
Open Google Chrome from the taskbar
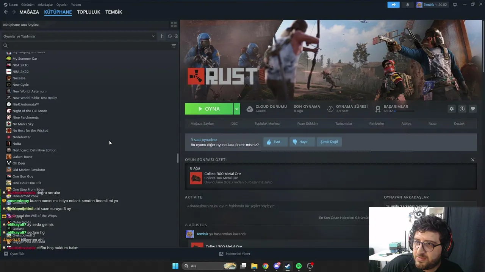point(265,266)
